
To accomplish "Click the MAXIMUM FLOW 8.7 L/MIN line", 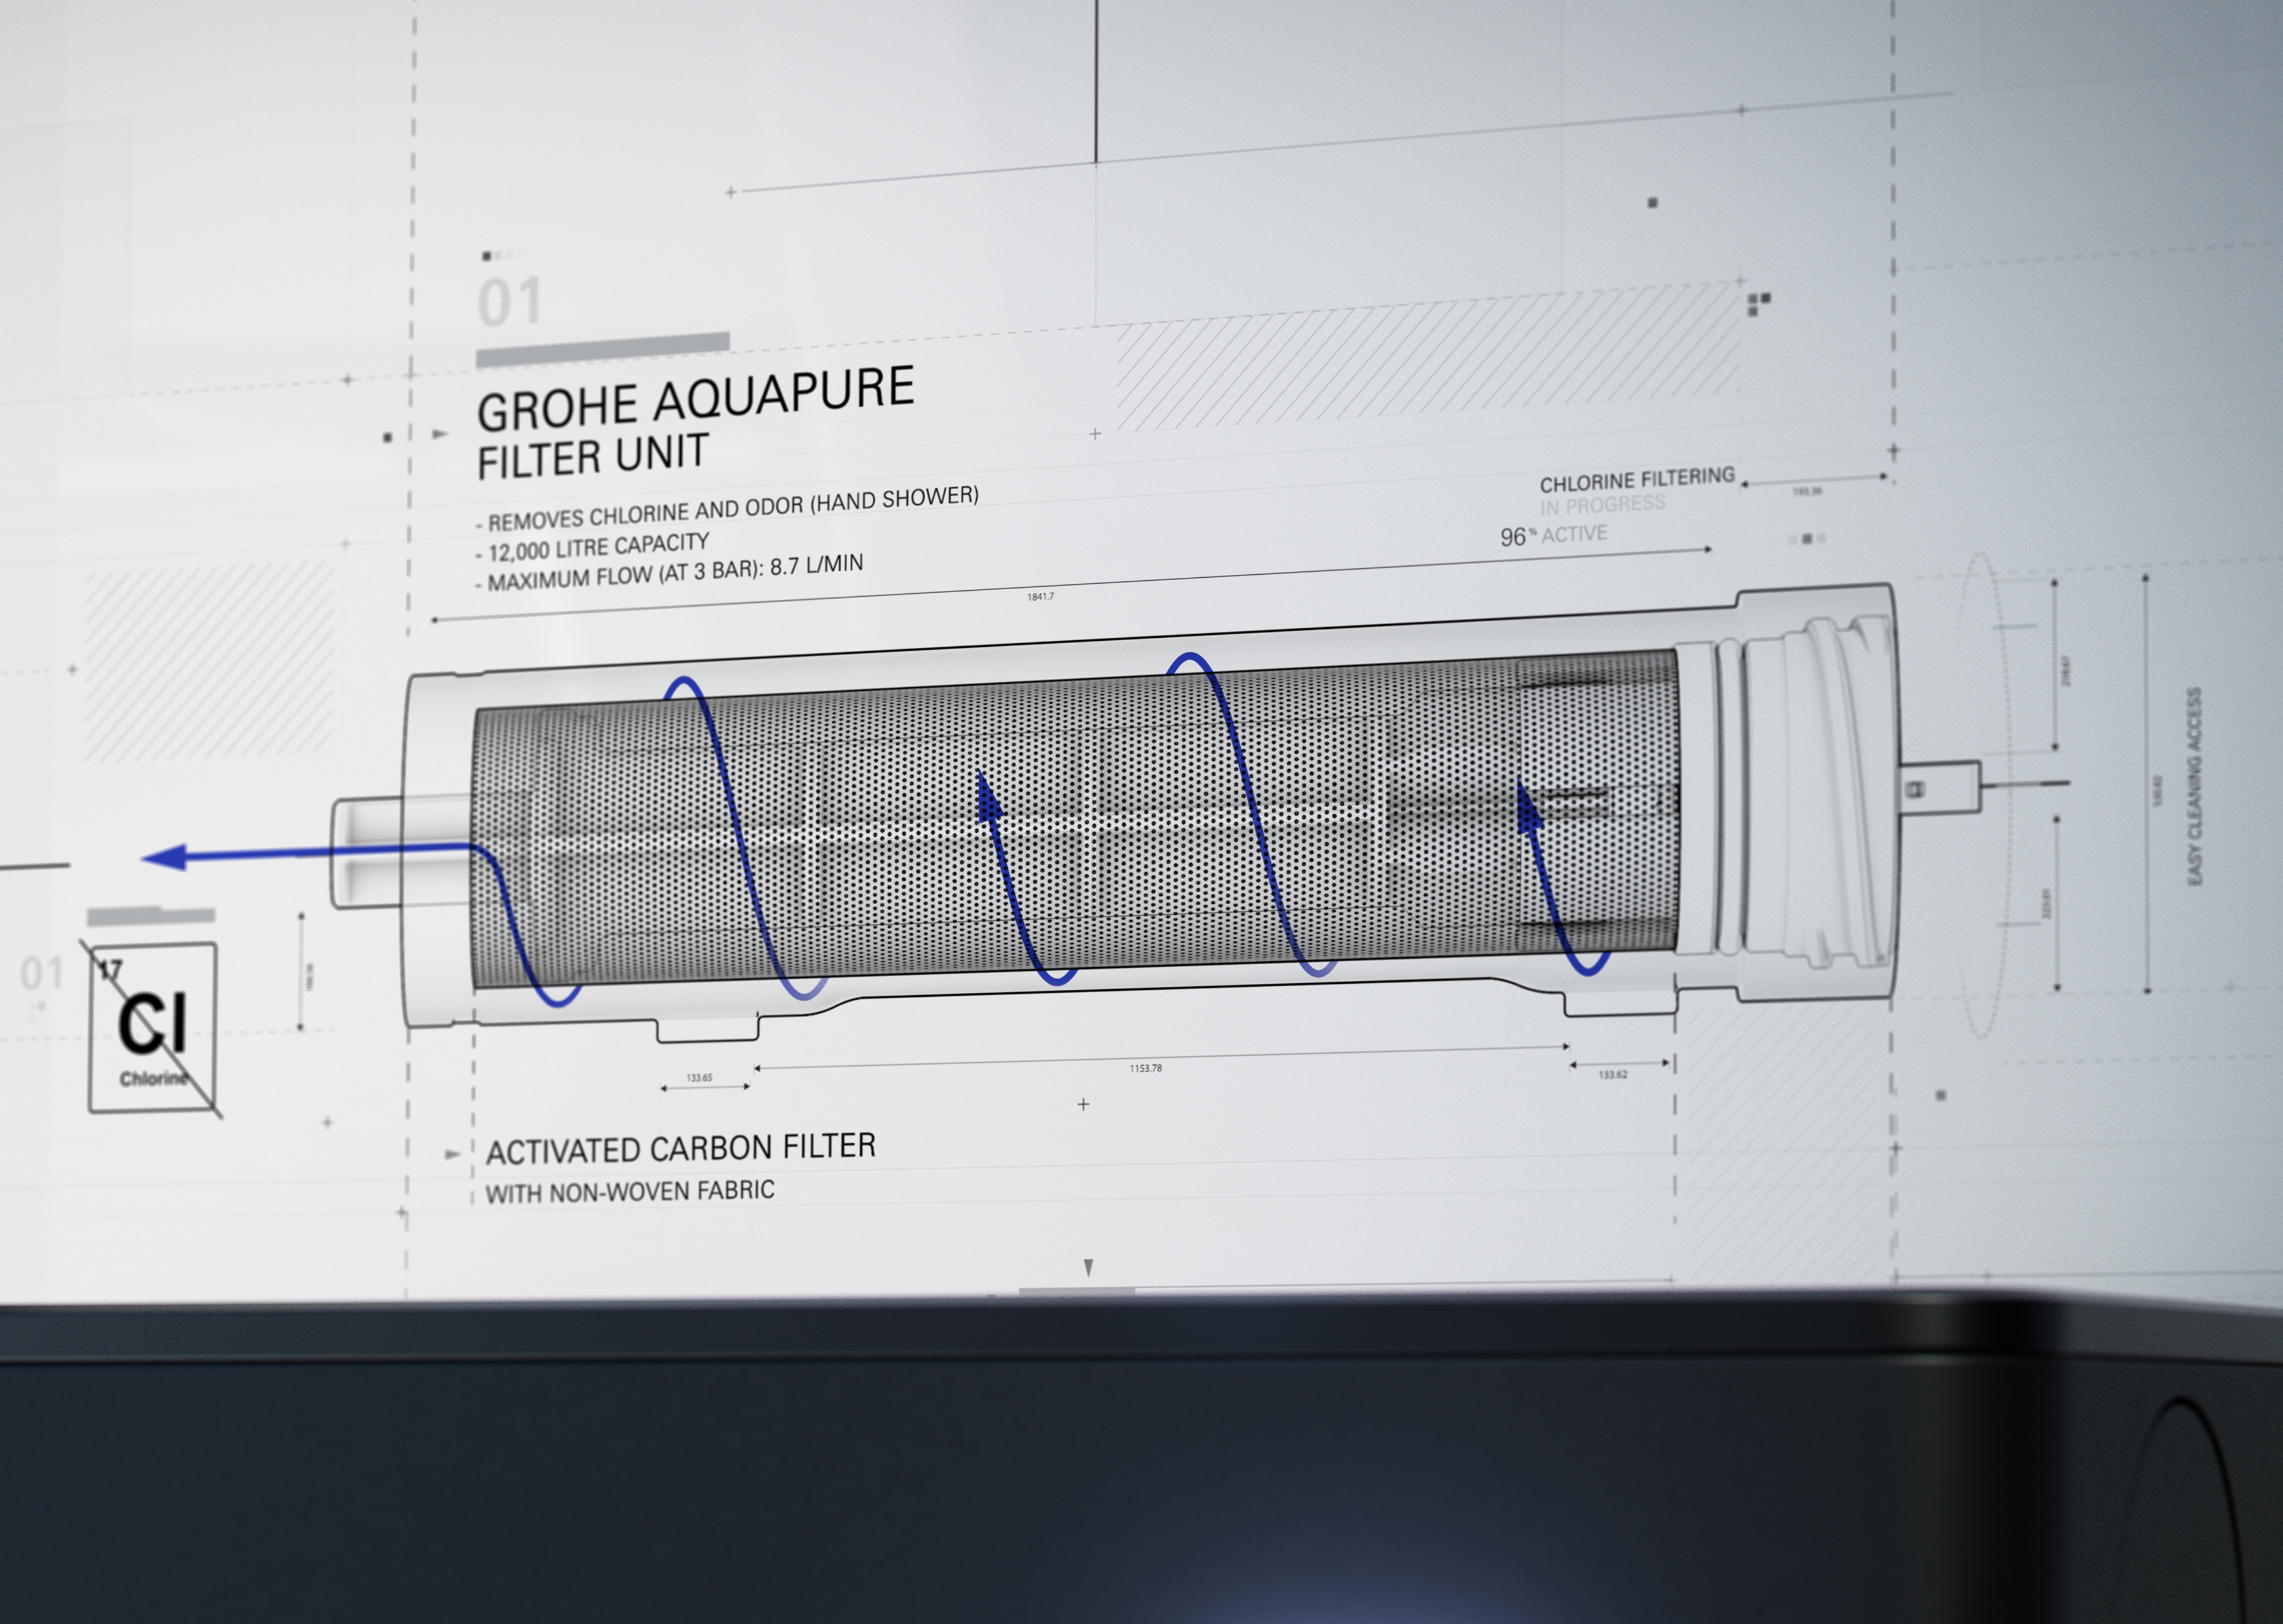I will [670, 573].
